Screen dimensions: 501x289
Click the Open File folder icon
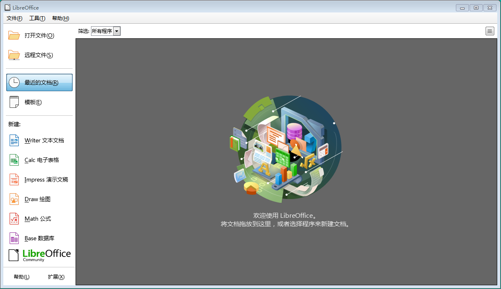(x=14, y=35)
